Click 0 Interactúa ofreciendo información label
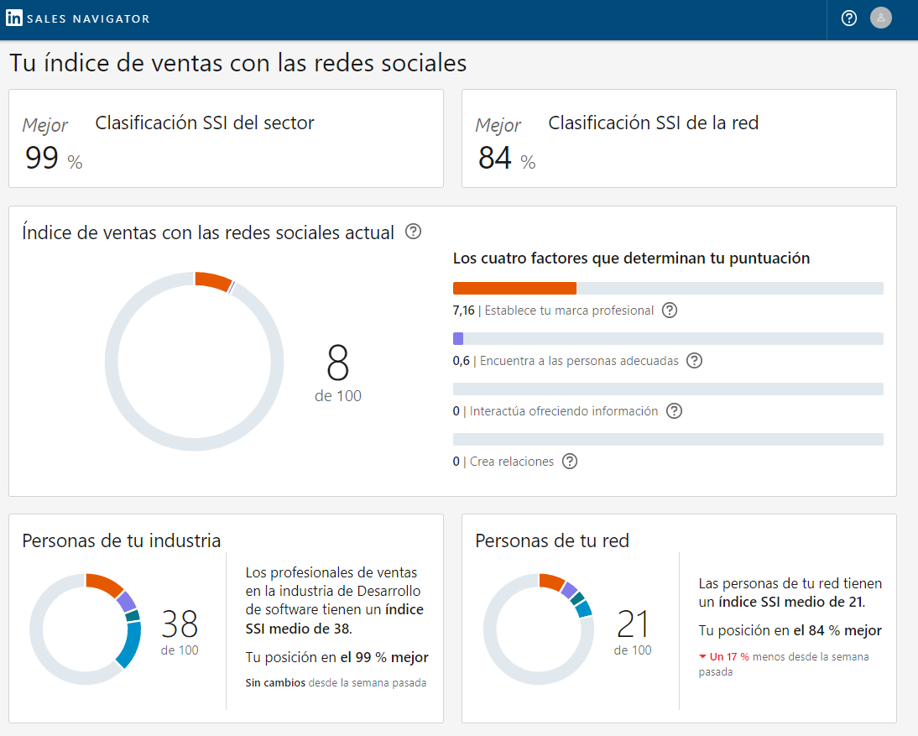The image size is (918, 736). click(555, 411)
